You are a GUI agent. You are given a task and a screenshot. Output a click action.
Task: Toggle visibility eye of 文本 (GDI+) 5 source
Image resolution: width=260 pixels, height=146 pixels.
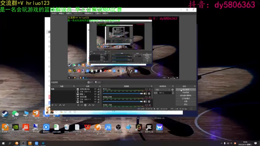click(x=95, y=99)
